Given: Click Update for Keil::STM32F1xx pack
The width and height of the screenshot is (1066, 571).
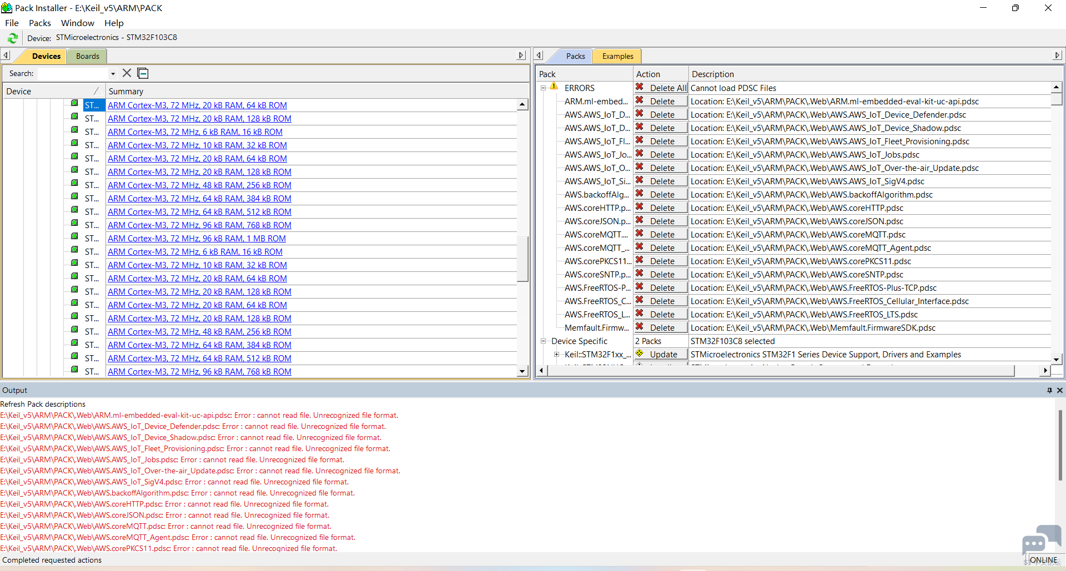Looking at the screenshot, I should point(661,354).
